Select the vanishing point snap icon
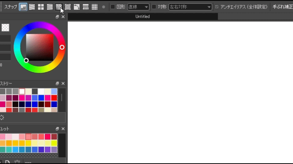293x164 pixels. tap(50, 7)
